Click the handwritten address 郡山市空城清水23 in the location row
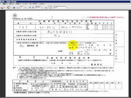Image resolution: width=131 pixels, height=98 pixels. tap(60, 32)
